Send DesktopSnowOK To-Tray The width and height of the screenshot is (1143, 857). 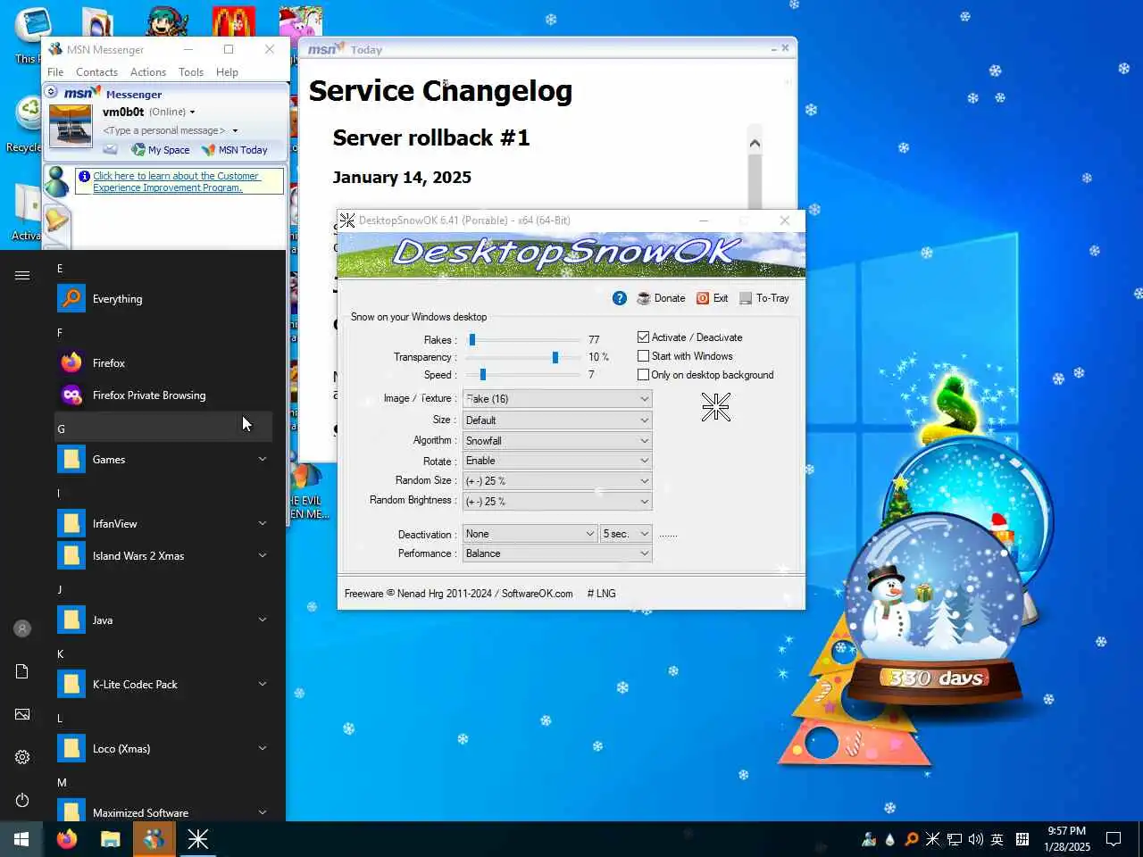point(764,298)
